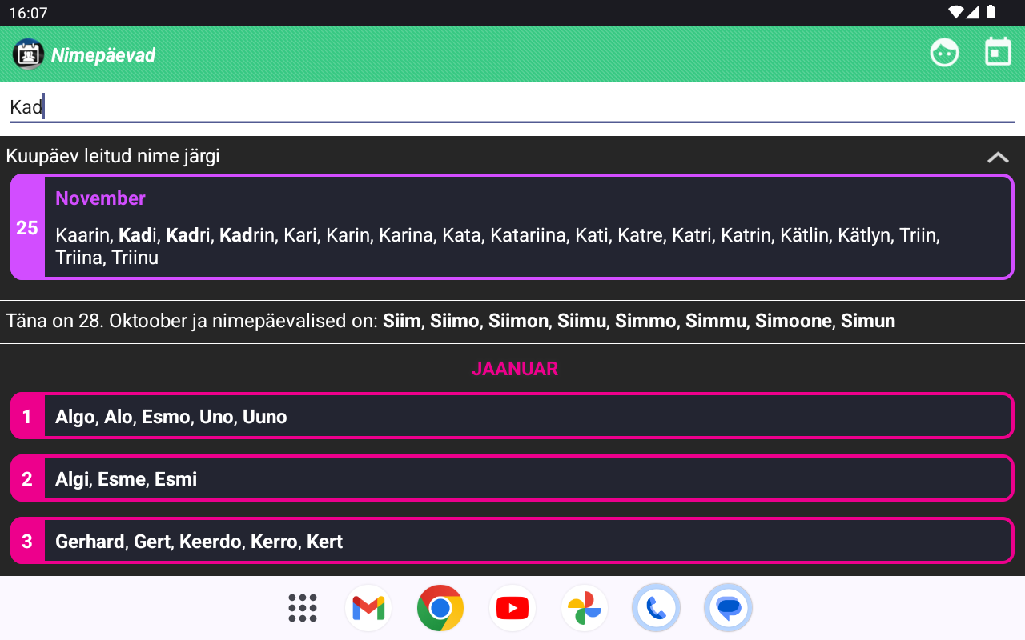Launch Gmail from the dock
The height and width of the screenshot is (640, 1025).
[x=368, y=608]
